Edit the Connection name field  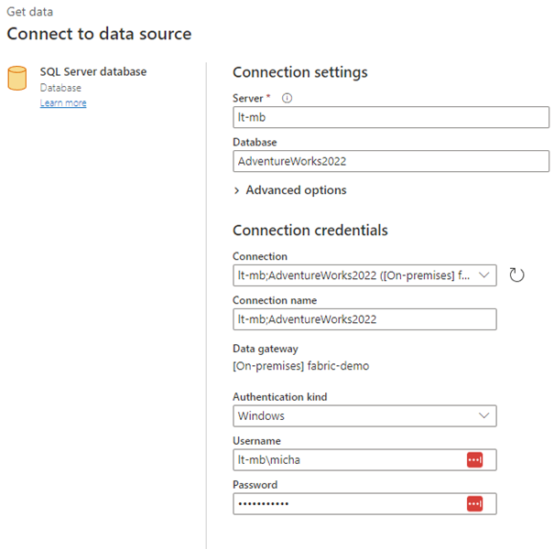point(364,319)
